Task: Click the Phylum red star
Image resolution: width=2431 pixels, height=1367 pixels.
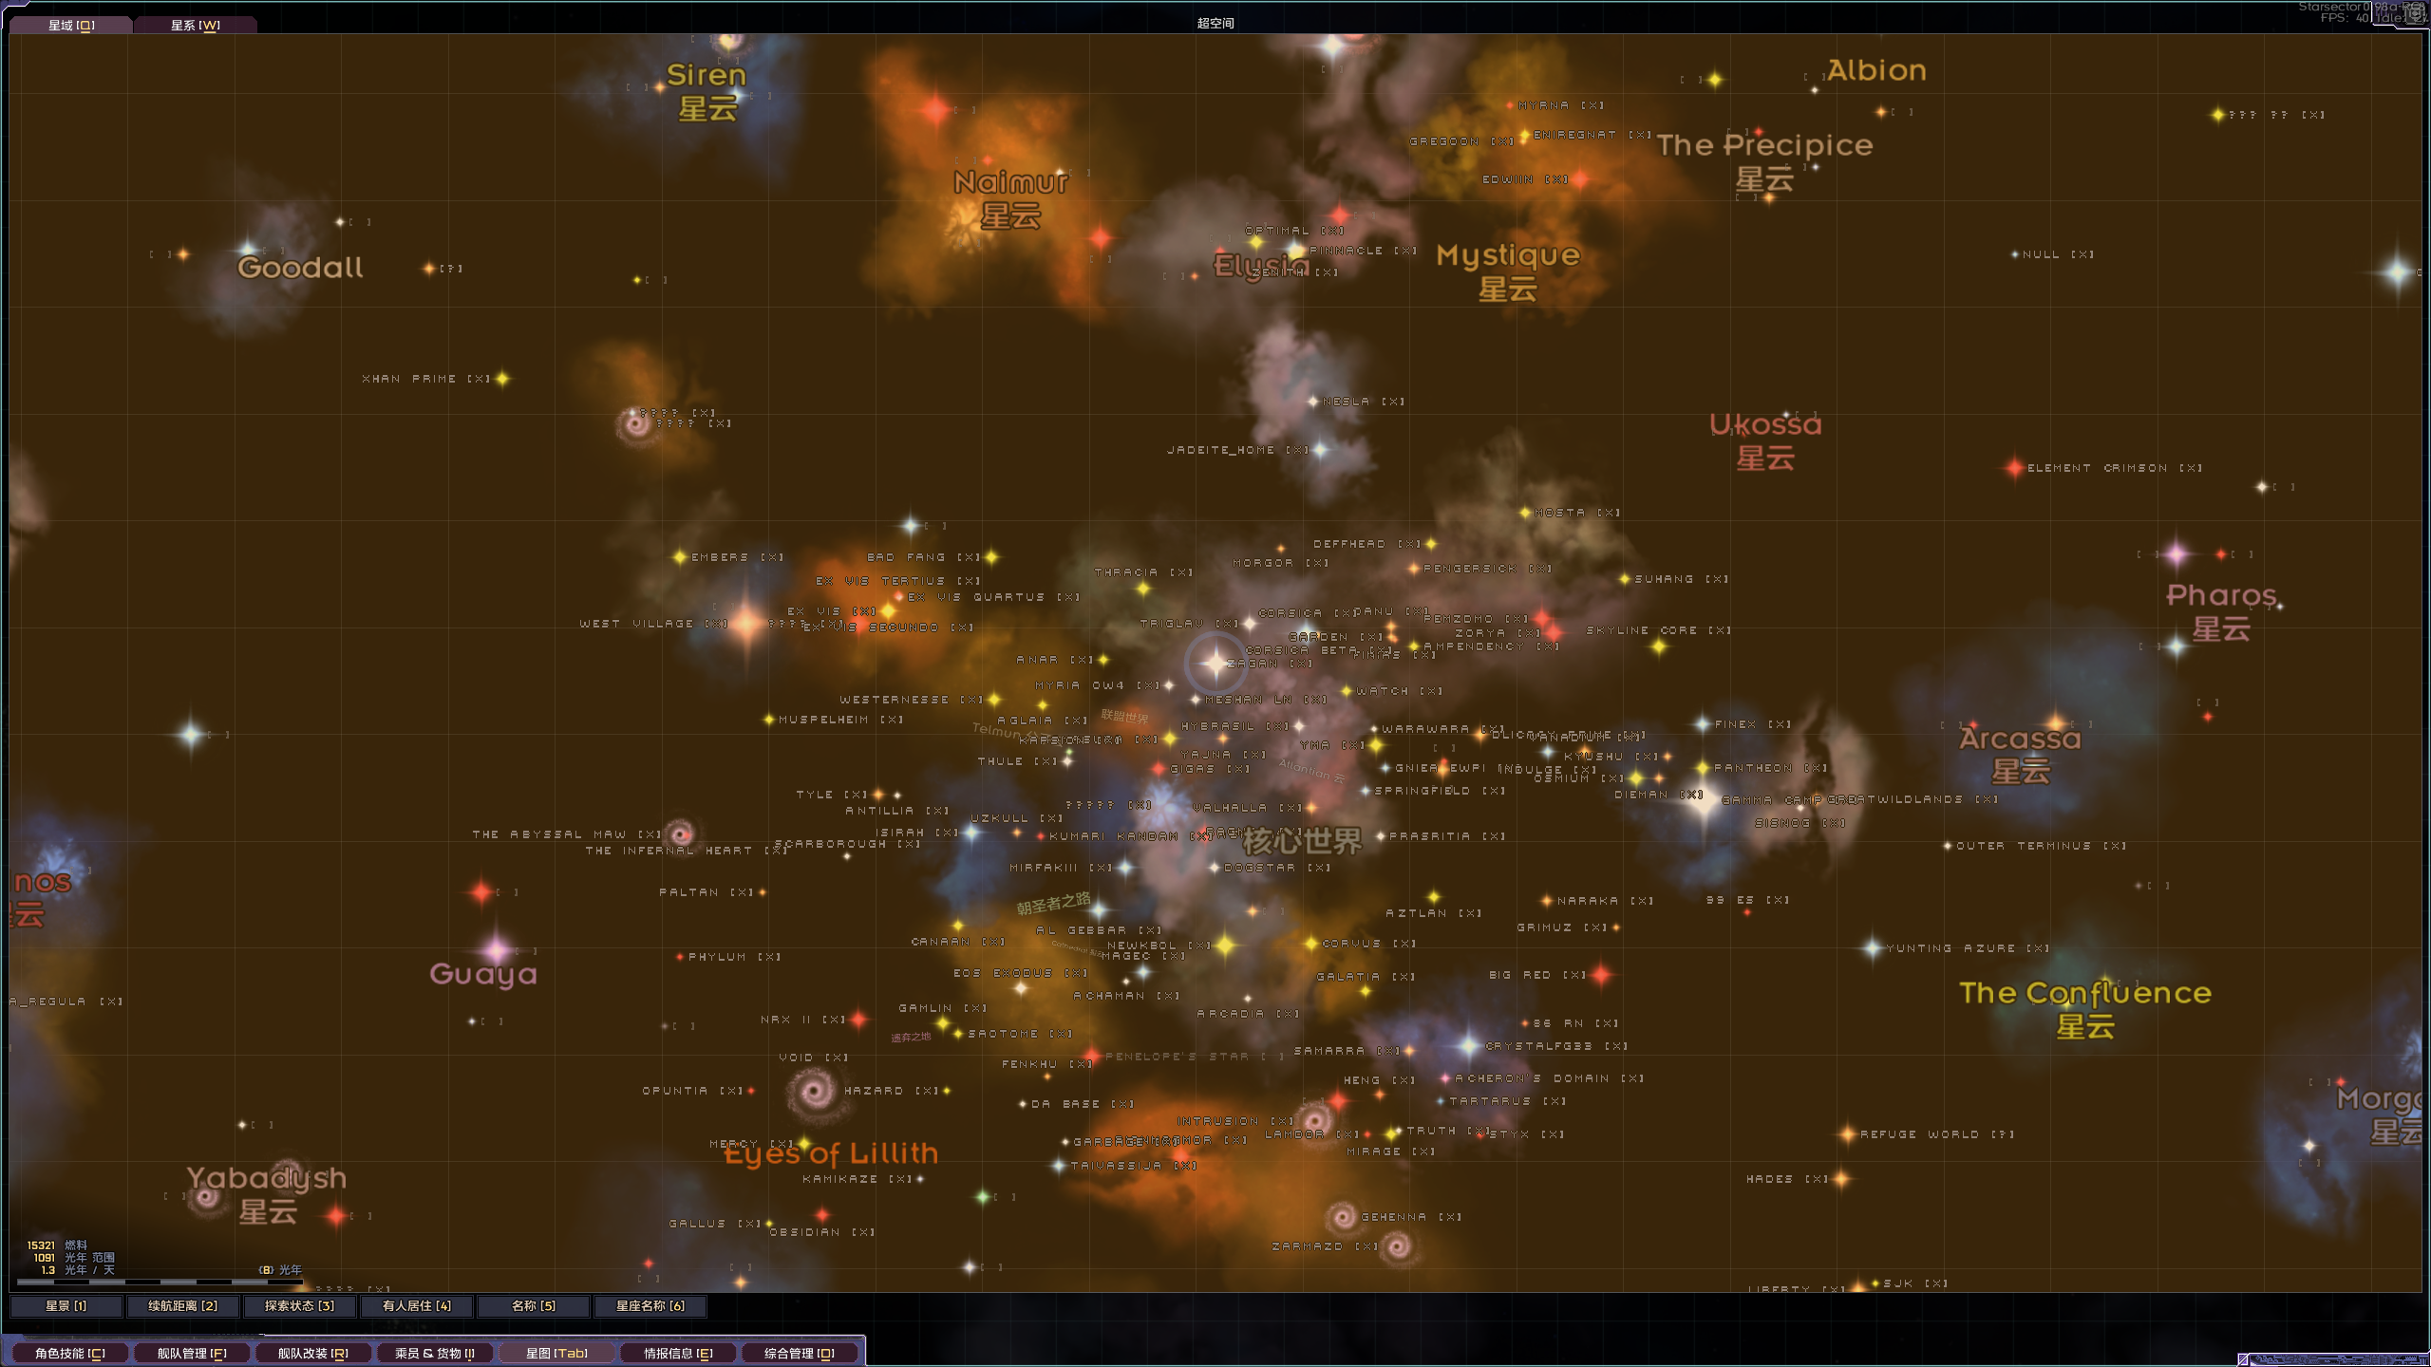Action: (680, 957)
